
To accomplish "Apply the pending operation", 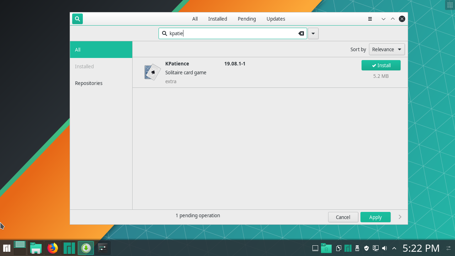I will pyautogui.click(x=375, y=217).
